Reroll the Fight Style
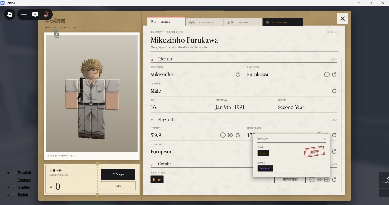The height and width of the screenshot is (205, 389). tap(334, 179)
